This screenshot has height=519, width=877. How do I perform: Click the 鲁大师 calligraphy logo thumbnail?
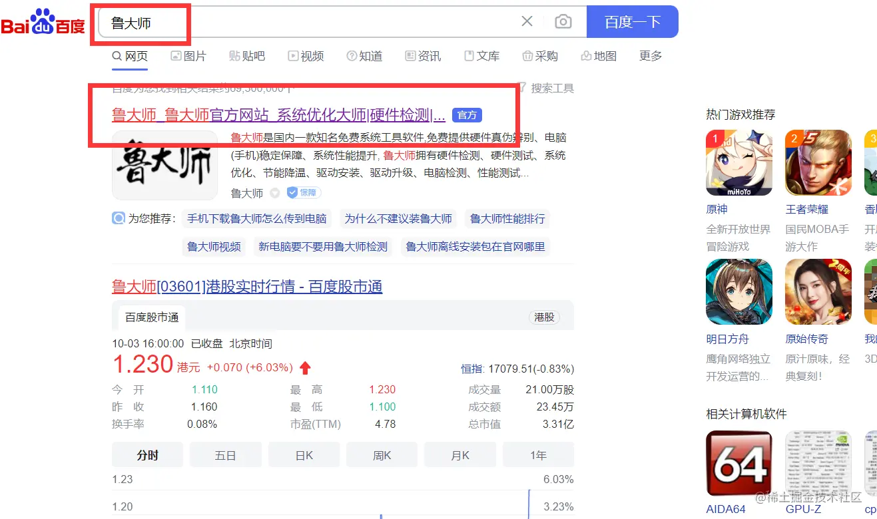coord(164,165)
